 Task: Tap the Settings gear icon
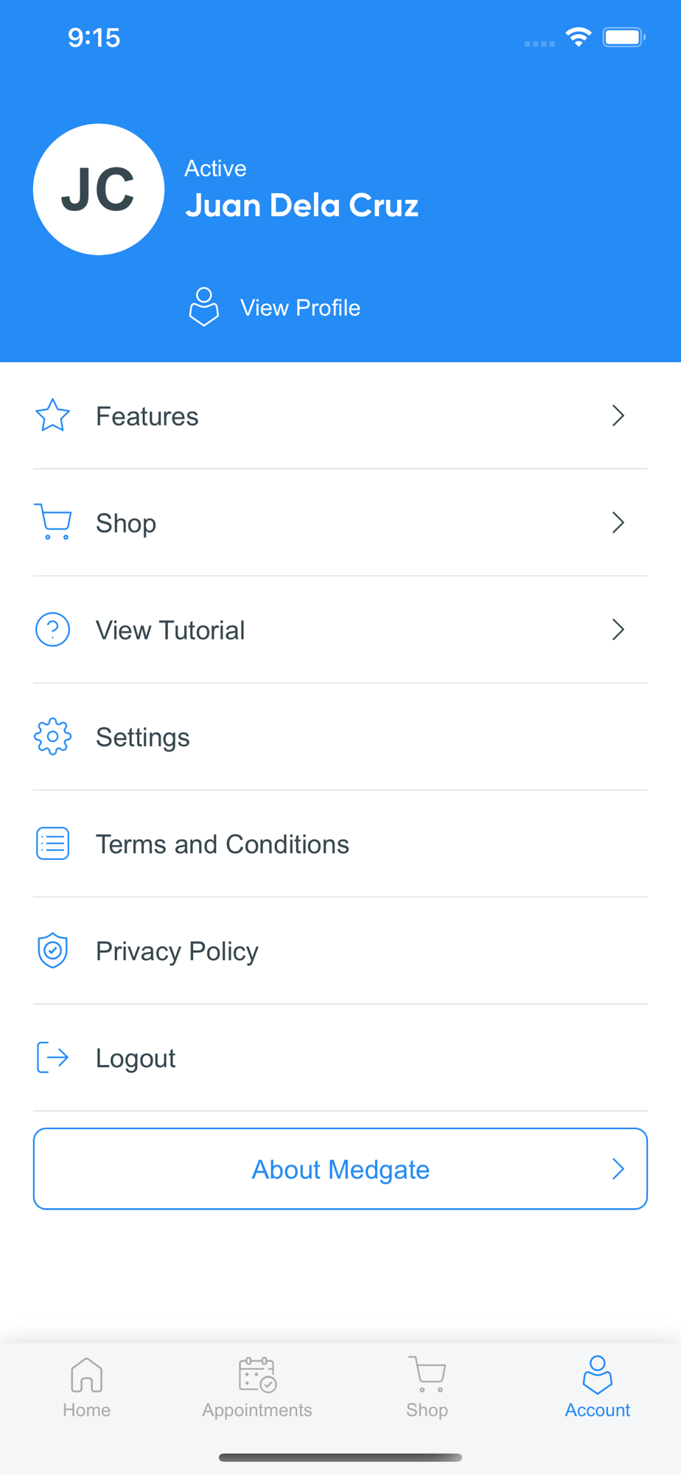click(52, 737)
